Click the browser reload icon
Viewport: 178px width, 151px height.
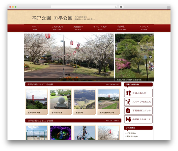tap(116, 7)
